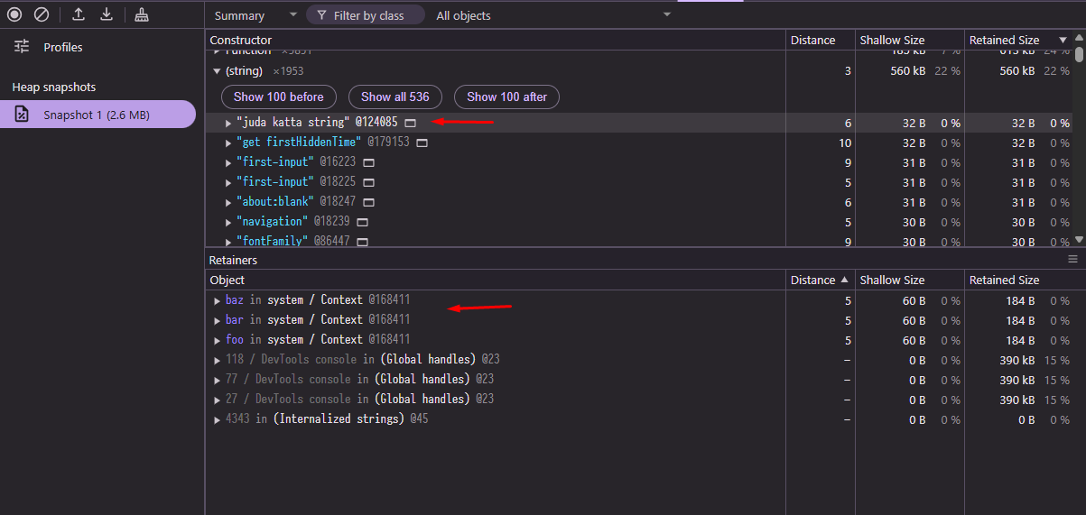Screen dimensions: 1086x515
Task: Sort retainers by Retained Size header
Action: click(x=1026, y=280)
